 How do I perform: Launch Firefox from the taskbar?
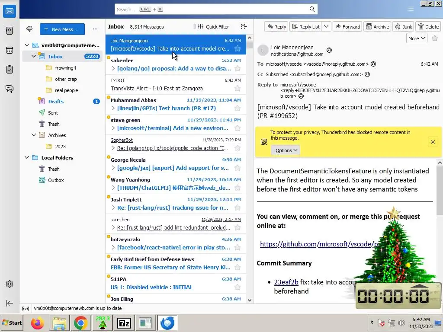pyautogui.click(x=37, y=323)
